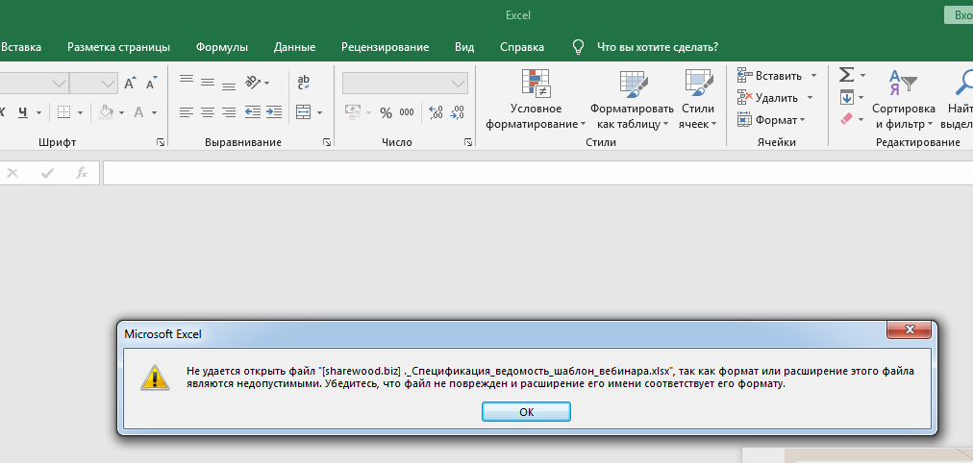Expand borders dropdown arrow
Viewport: 973px width, 463px height.
click(81, 112)
